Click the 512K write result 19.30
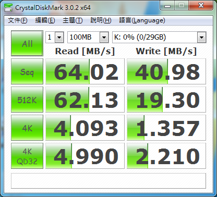 166,100
